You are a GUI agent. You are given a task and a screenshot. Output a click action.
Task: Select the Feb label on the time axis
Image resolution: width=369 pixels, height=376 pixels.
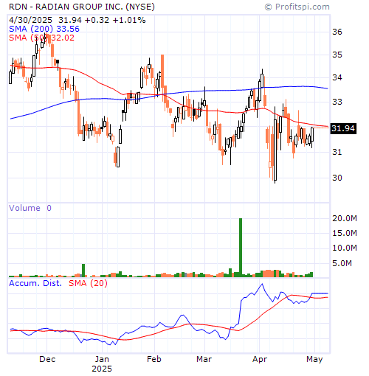154,359
